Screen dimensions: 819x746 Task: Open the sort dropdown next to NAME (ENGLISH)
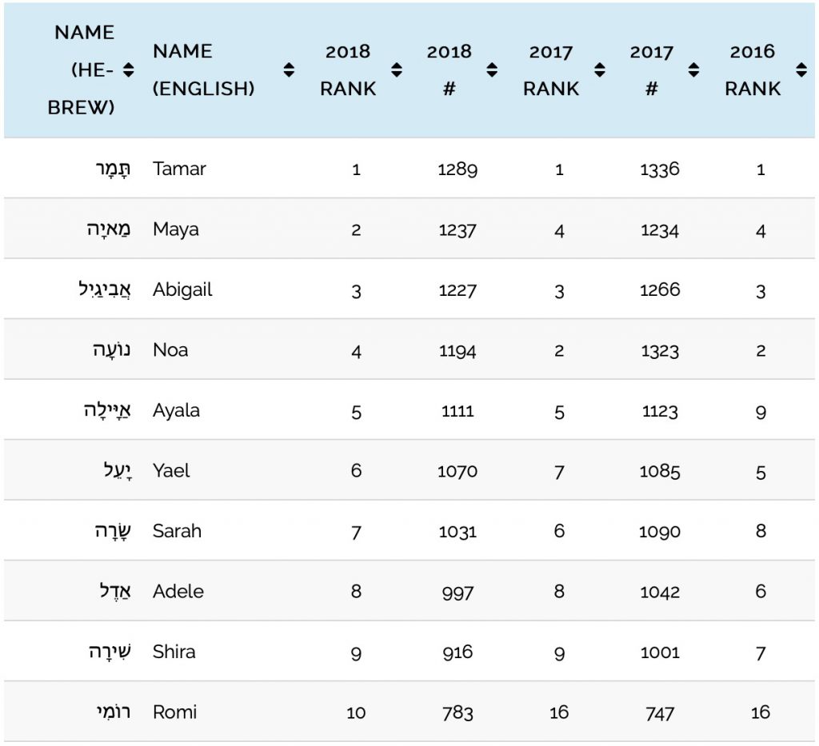coord(287,69)
